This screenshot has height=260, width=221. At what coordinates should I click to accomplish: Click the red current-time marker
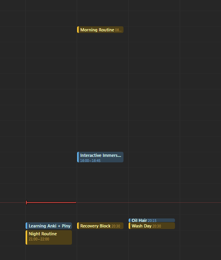coord(51,202)
